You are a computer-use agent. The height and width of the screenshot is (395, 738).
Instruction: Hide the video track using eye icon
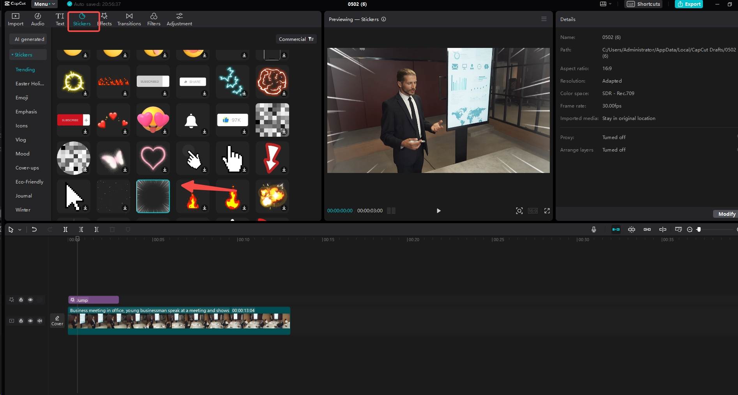[30, 321]
